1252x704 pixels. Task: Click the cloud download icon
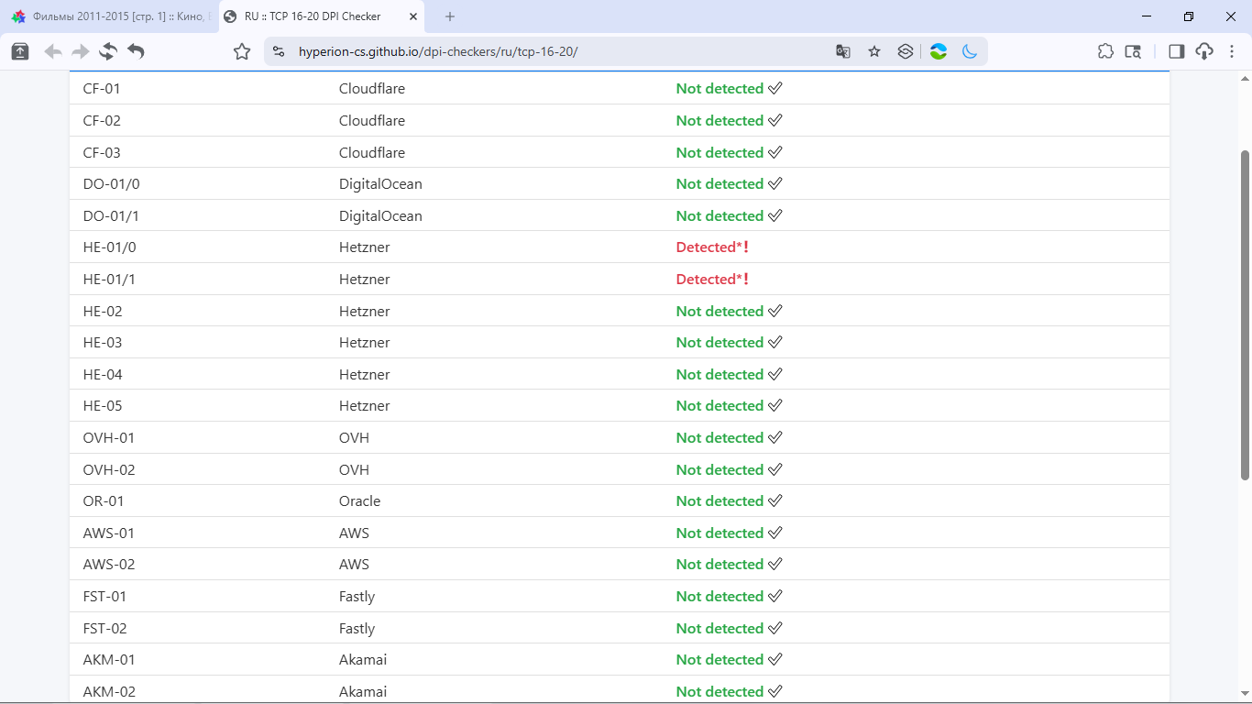[1204, 51]
